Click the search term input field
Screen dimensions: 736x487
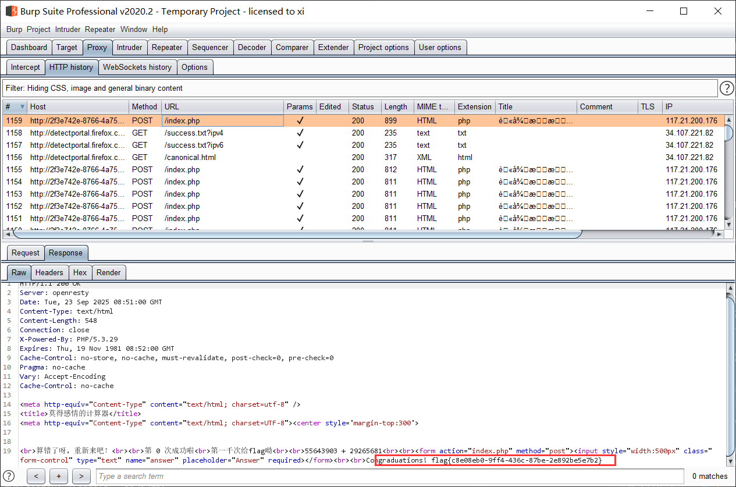389,476
